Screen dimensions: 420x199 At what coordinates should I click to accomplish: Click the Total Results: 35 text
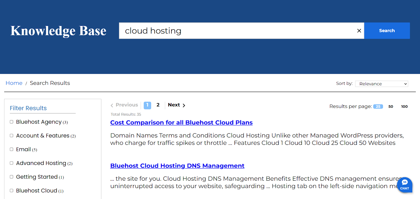pyautogui.click(x=126, y=114)
